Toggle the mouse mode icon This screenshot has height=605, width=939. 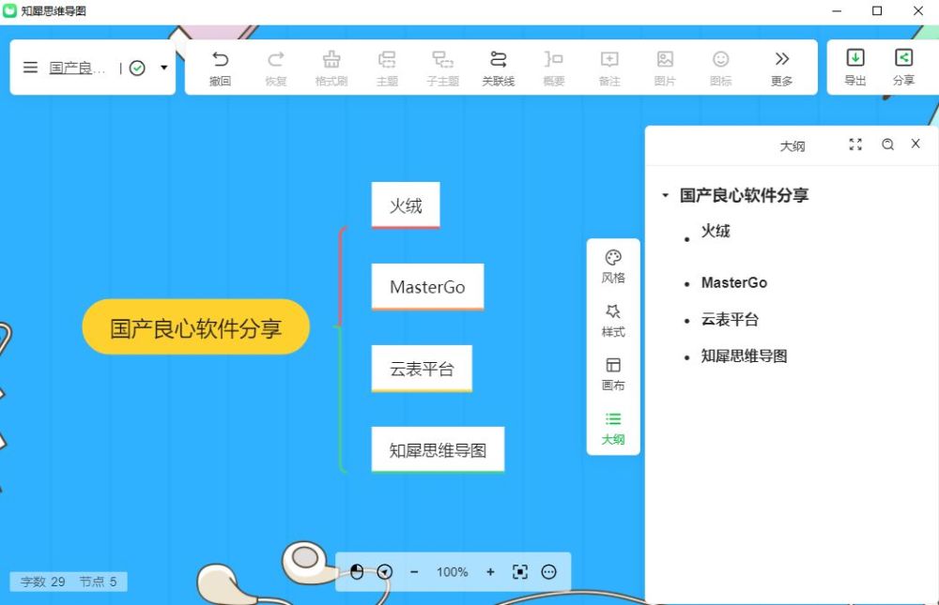(357, 572)
